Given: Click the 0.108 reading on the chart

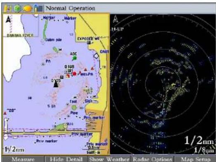Looking at the screenshot, I should click(x=69, y=67).
